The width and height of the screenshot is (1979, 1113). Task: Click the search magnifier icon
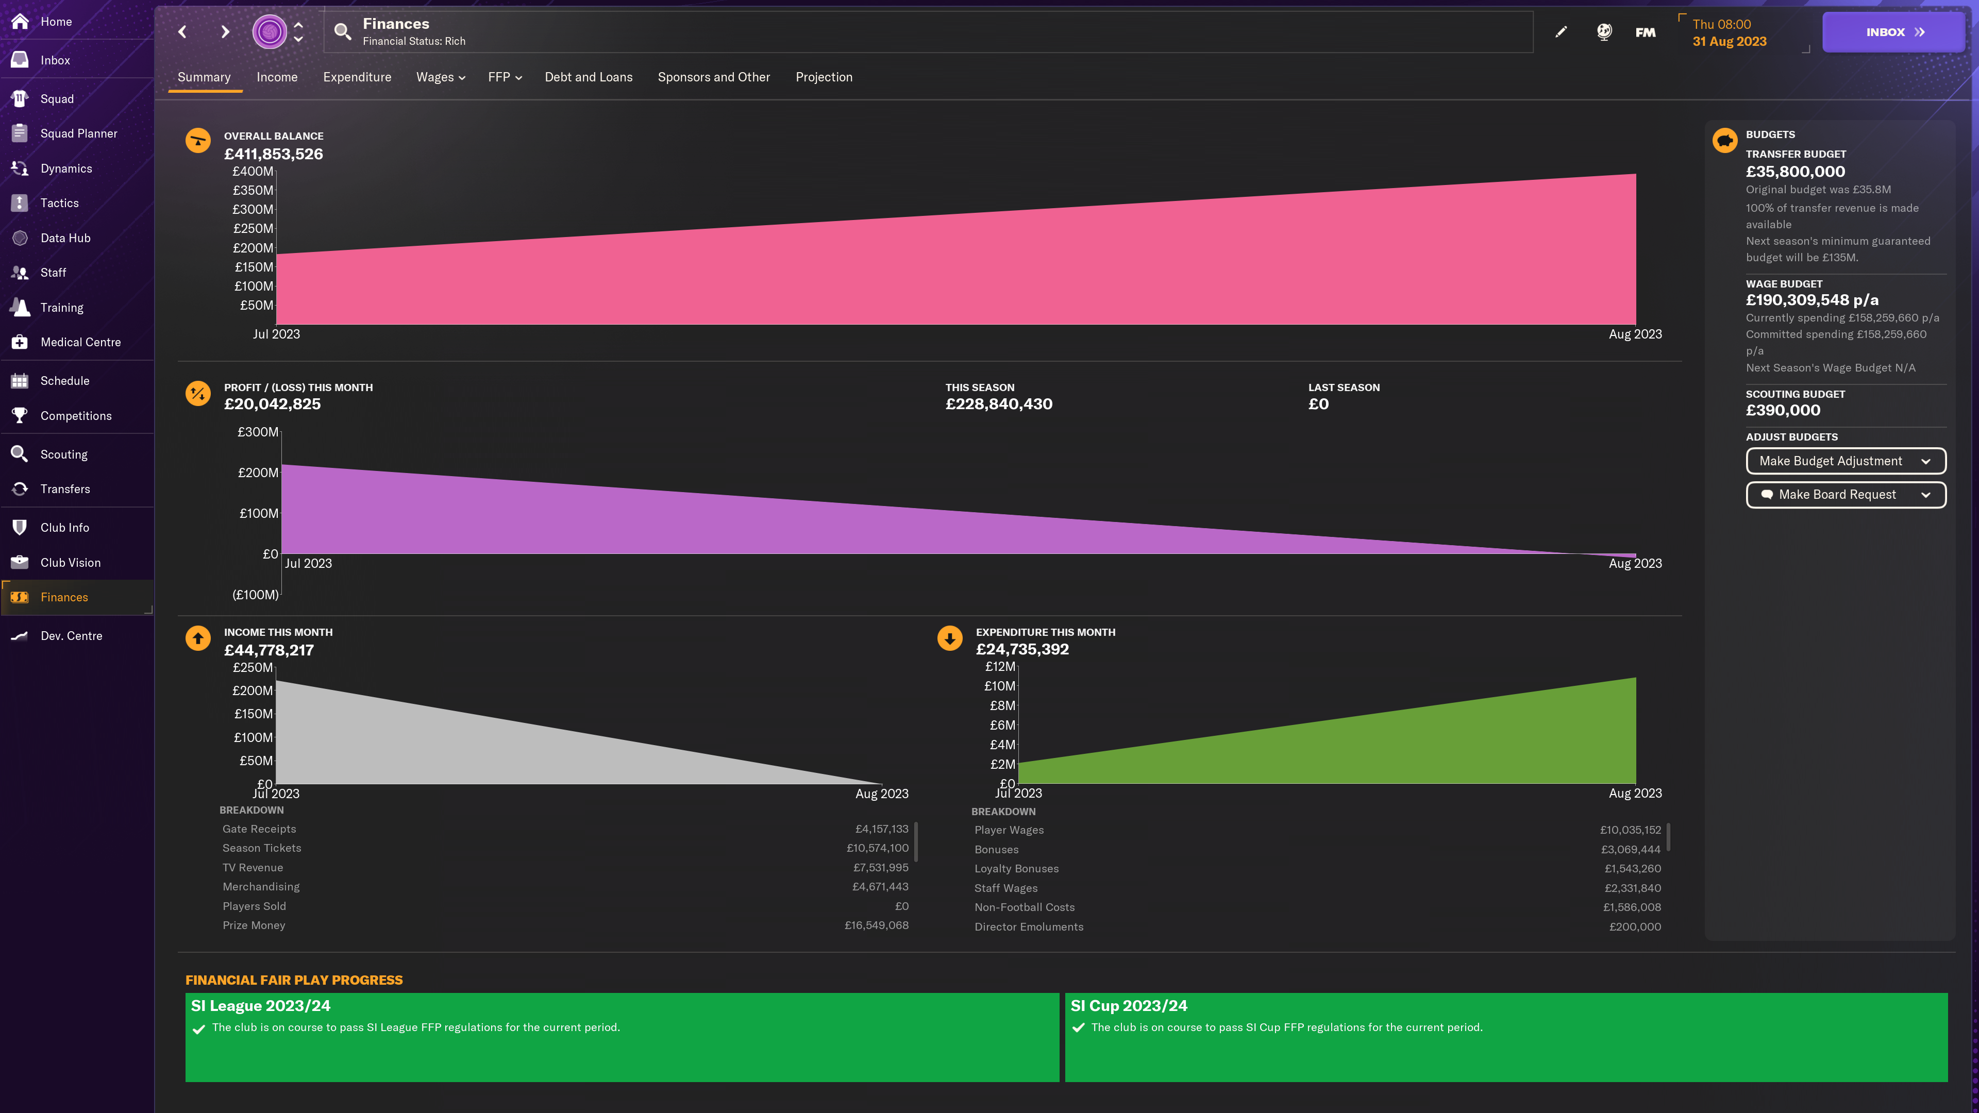pos(343,31)
